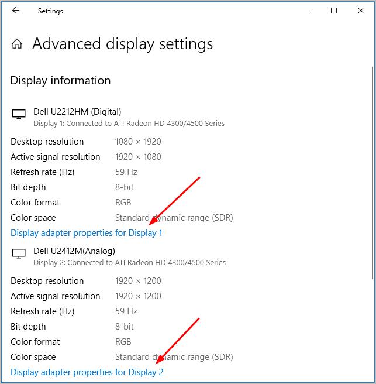Image resolution: width=376 pixels, height=384 pixels.
Task: Close the Settings window
Action: tap(361, 11)
